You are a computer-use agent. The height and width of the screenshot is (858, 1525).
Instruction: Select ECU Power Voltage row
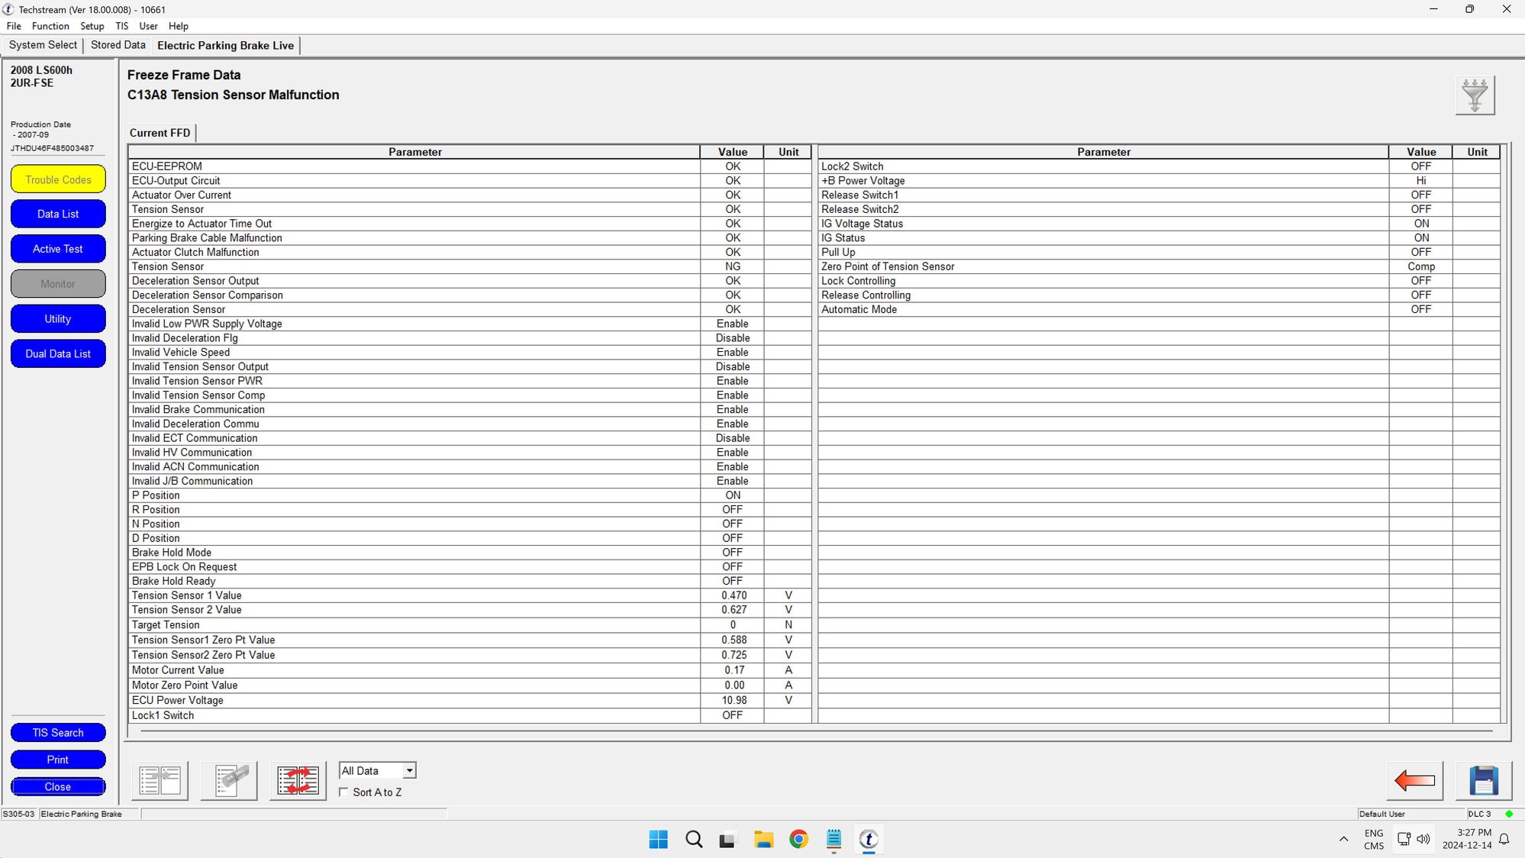[x=469, y=700]
